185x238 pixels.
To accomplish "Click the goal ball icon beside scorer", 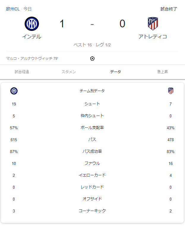I will (92, 59).
